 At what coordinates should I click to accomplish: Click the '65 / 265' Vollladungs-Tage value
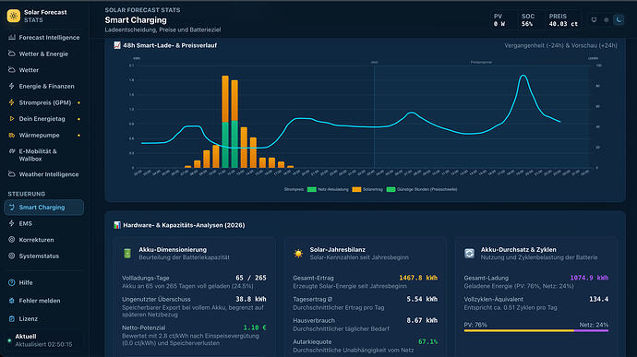[x=251, y=278]
